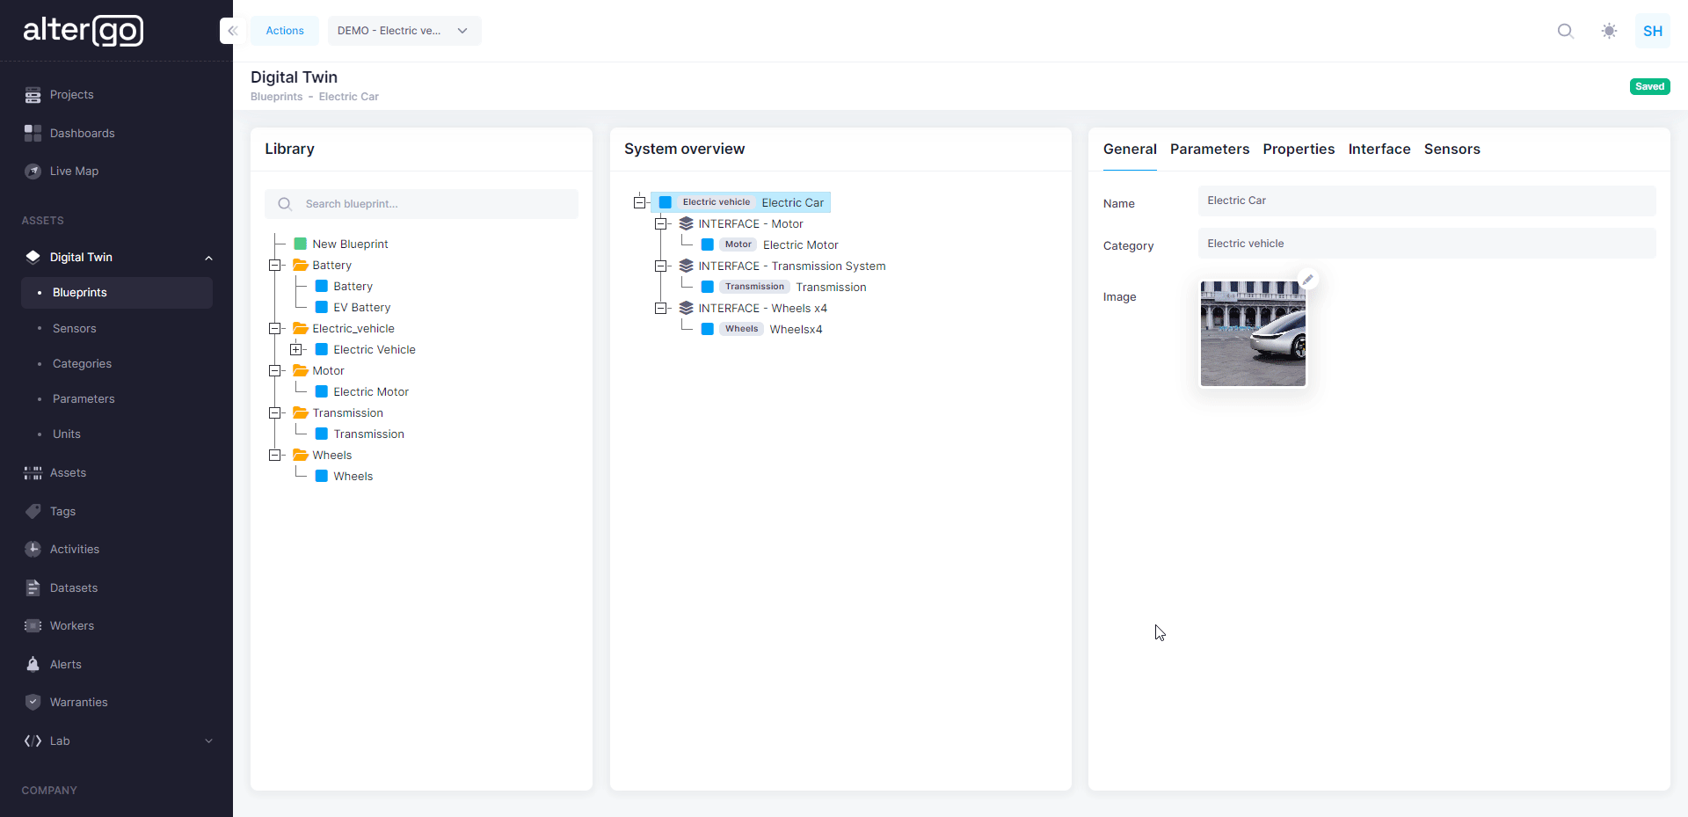
Task: Expand the Electric Vehicle blueprint node
Action: 296,349
